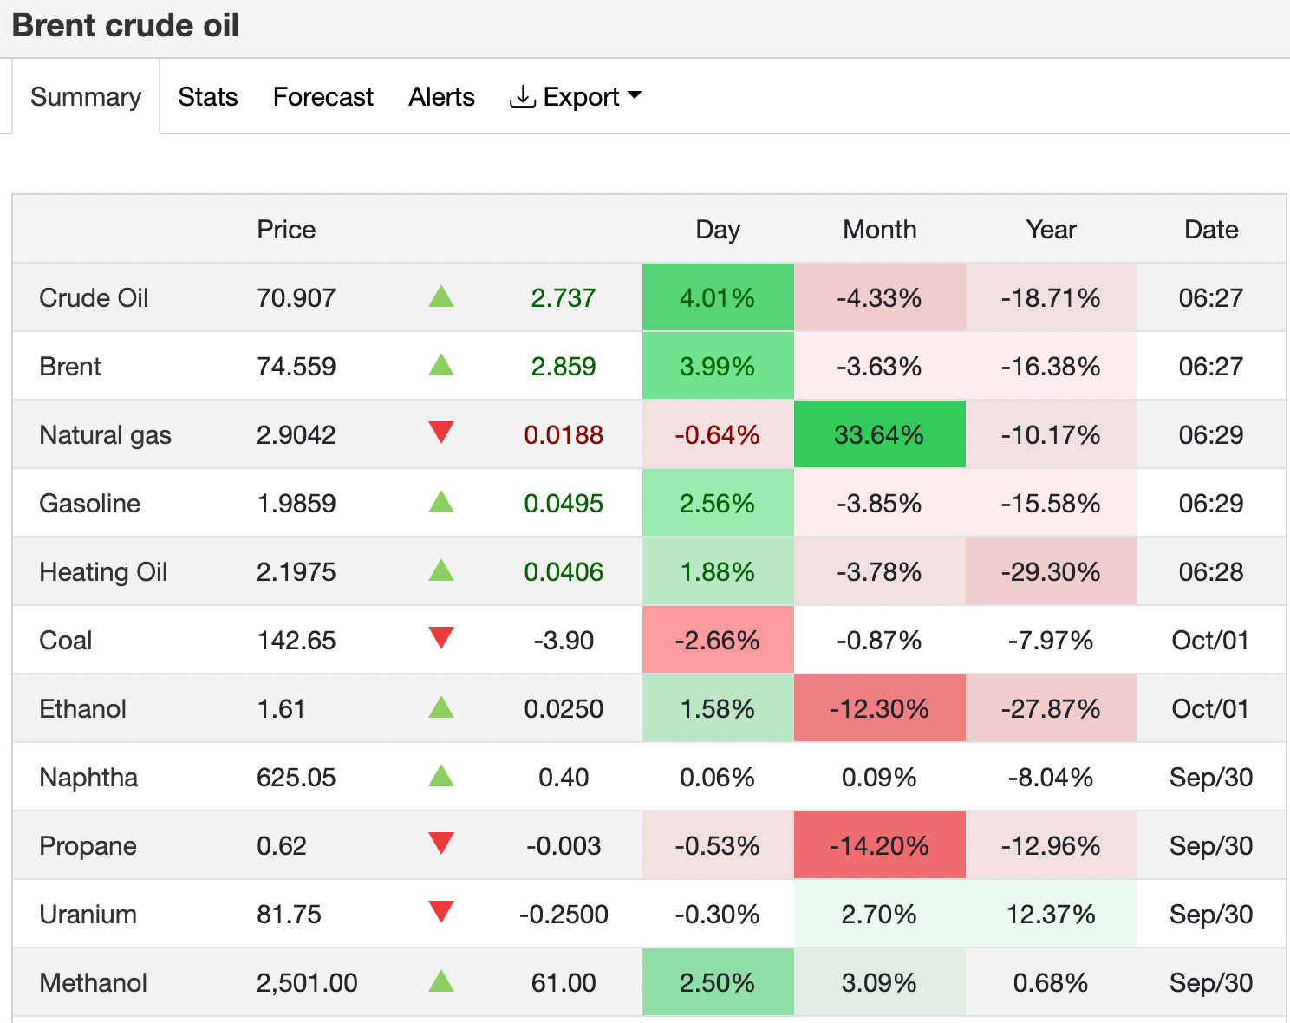Select Brent day change 3.99%
1290x1023 pixels.
pos(718,367)
